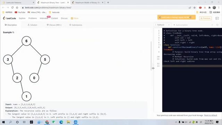Open the Problems page
Image resolution: width=222 pixels, height=125 pixels.
(33, 18)
